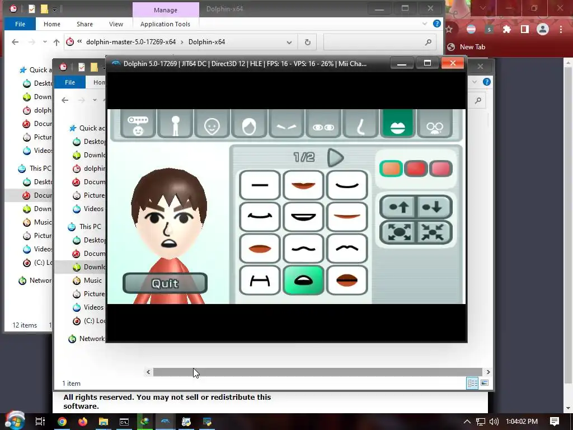Image resolution: width=573 pixels, height=430 pixels.
Task: Switch to large icons view layout
Action: pos(484,383)
